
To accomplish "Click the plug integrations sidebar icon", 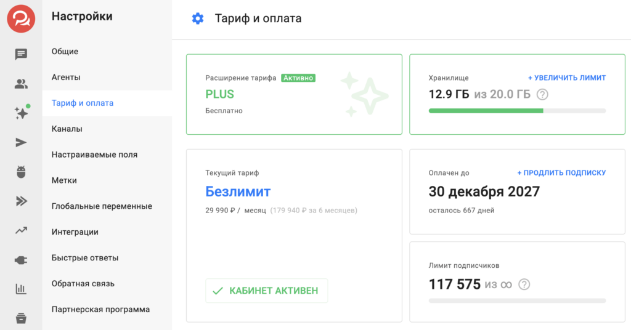I will point(21,260).
